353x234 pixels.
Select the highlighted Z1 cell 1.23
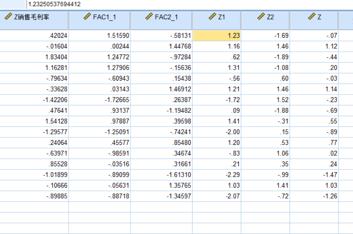[217, 35]
